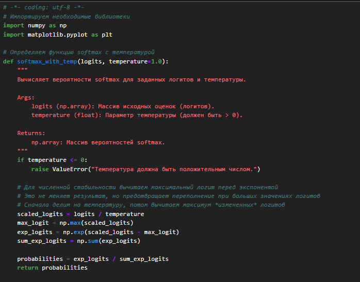
Task: Click the 'def' keyword
Action: (x=8, y=61)
